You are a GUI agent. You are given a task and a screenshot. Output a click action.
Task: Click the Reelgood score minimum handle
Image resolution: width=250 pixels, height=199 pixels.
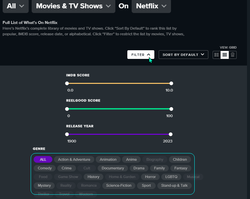coord(67,109)
